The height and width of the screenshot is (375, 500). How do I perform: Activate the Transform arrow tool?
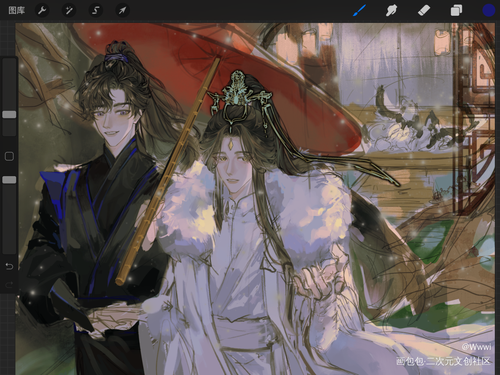coord(122,10)
